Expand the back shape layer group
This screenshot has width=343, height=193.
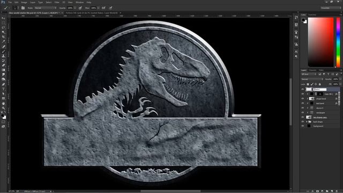307,122
